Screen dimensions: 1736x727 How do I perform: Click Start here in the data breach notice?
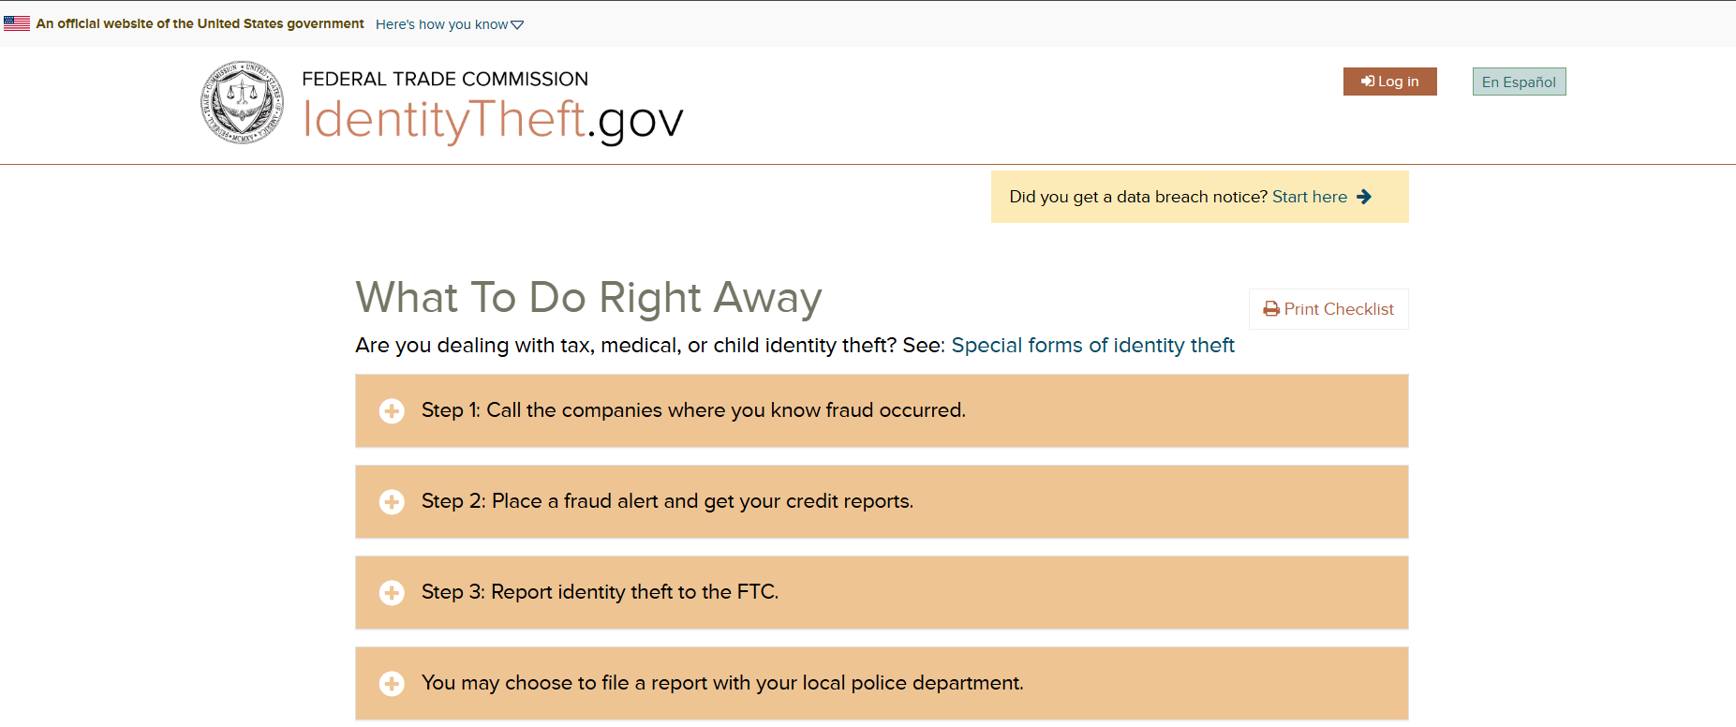click(1309, 197)
